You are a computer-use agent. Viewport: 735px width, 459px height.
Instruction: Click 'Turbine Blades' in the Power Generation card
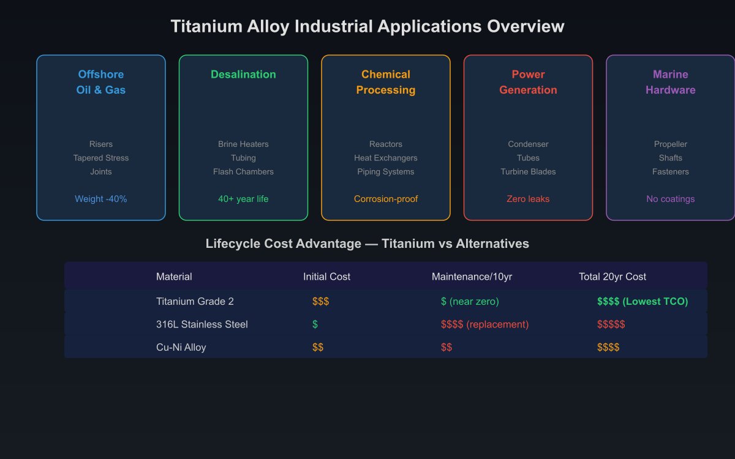click(528, 171)
